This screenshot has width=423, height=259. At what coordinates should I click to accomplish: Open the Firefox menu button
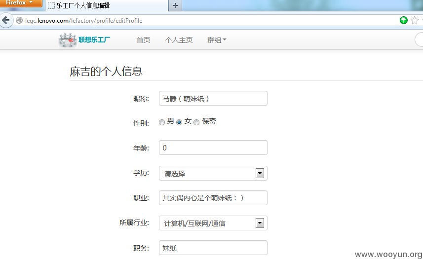click(x=21, y=3)
